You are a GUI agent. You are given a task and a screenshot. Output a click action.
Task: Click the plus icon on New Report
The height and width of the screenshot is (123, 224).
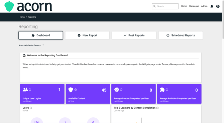[x=79, y=36]
